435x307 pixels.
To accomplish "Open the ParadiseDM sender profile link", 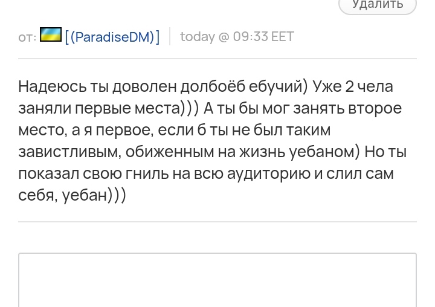I will pyautogui.click(x=112, y=37).
